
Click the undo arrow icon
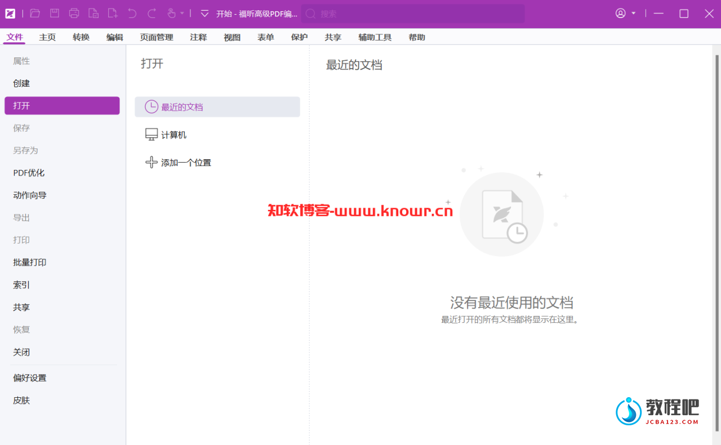tap(132, 14)
